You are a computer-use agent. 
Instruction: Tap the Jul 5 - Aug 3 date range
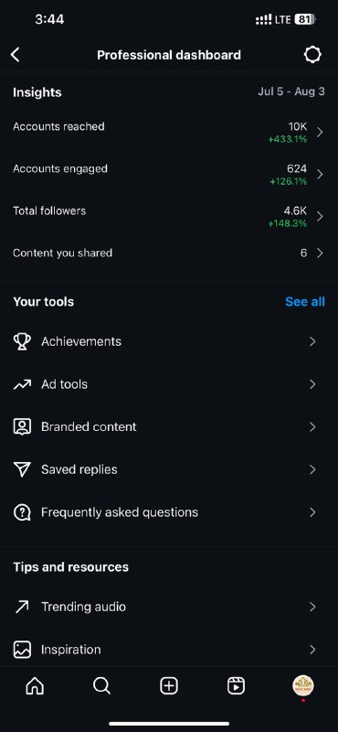291,91
